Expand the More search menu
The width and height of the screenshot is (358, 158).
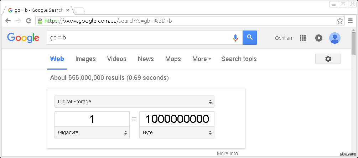tap(202, 59)
